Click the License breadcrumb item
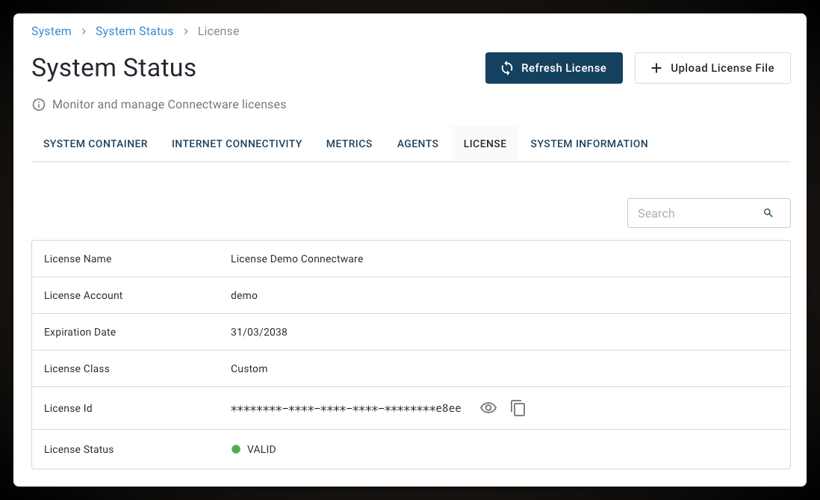Viewport: 820px width, 500px height. [x=218, y=31]
